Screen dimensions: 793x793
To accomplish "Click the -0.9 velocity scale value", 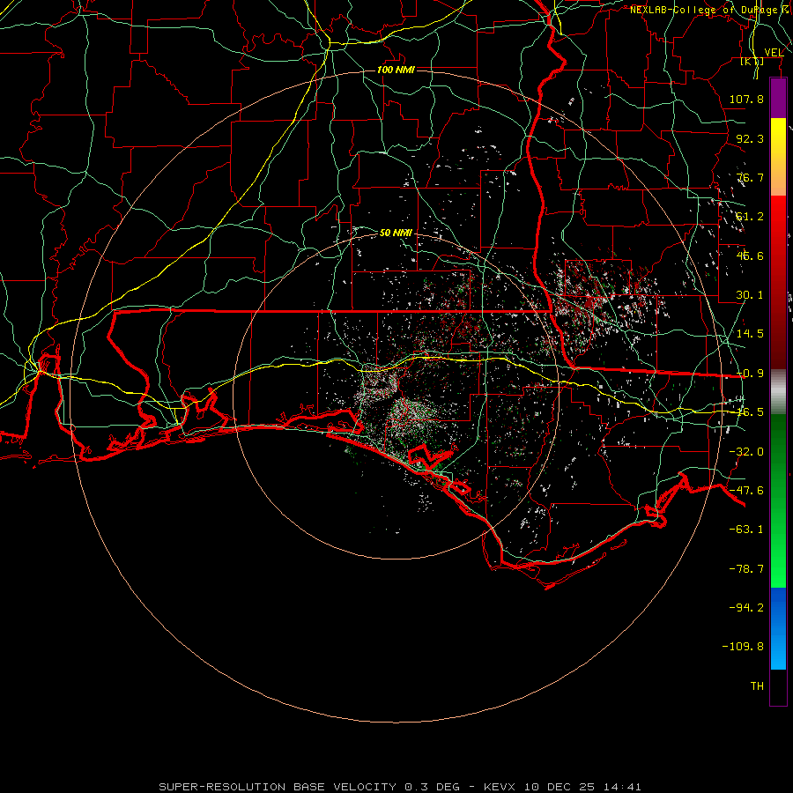I will (750, 374).
